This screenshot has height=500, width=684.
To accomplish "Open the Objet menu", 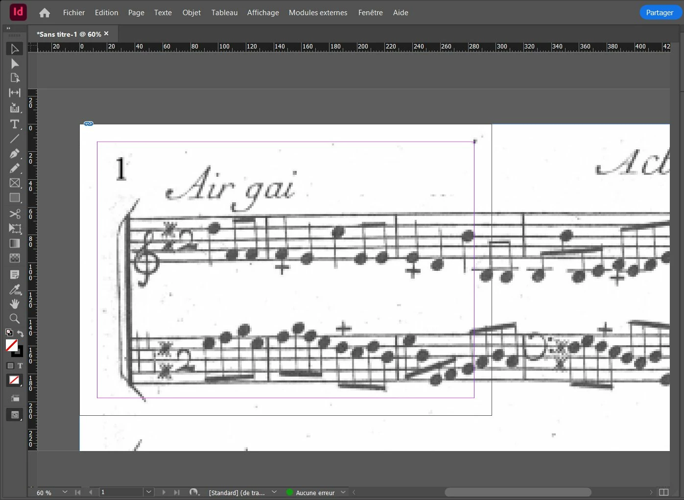I will pyautogui.click(x=191, y=13).
